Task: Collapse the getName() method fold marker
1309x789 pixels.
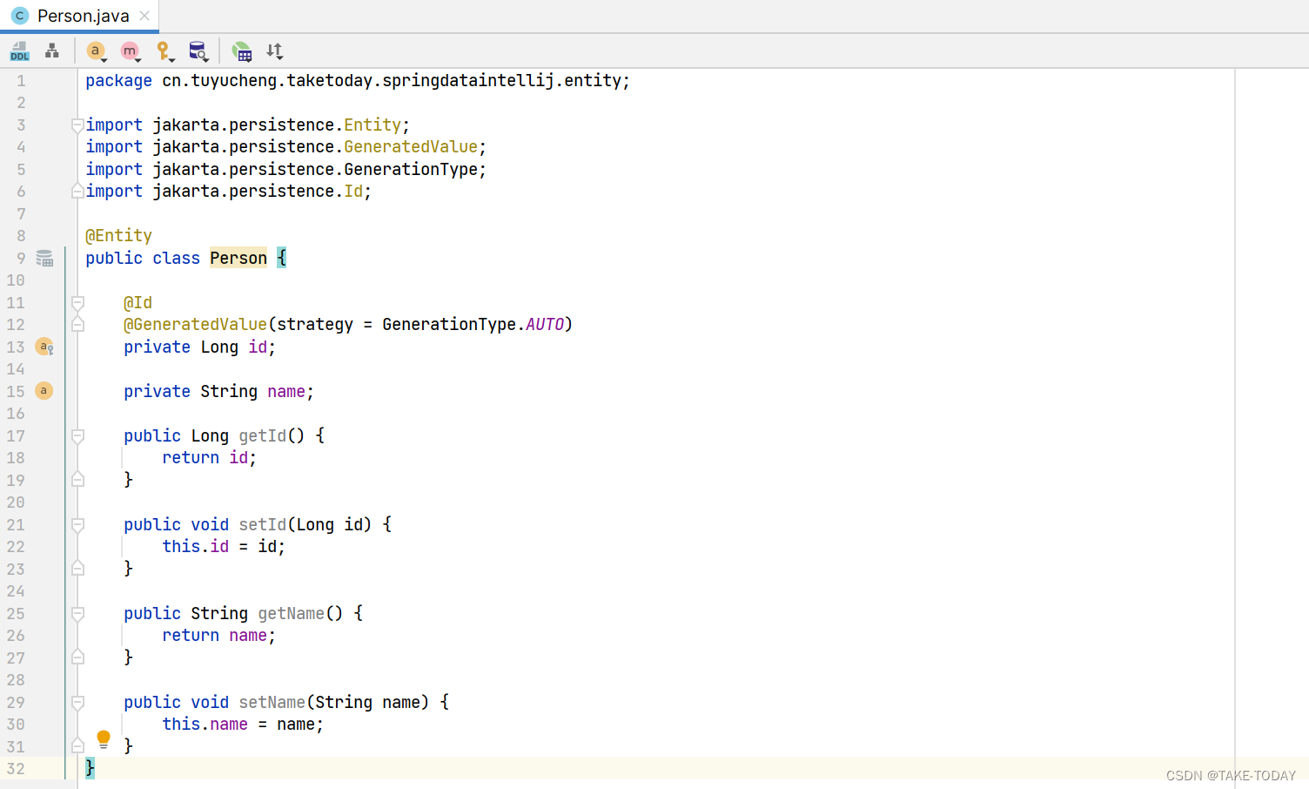Action: (x=77, y=614)
